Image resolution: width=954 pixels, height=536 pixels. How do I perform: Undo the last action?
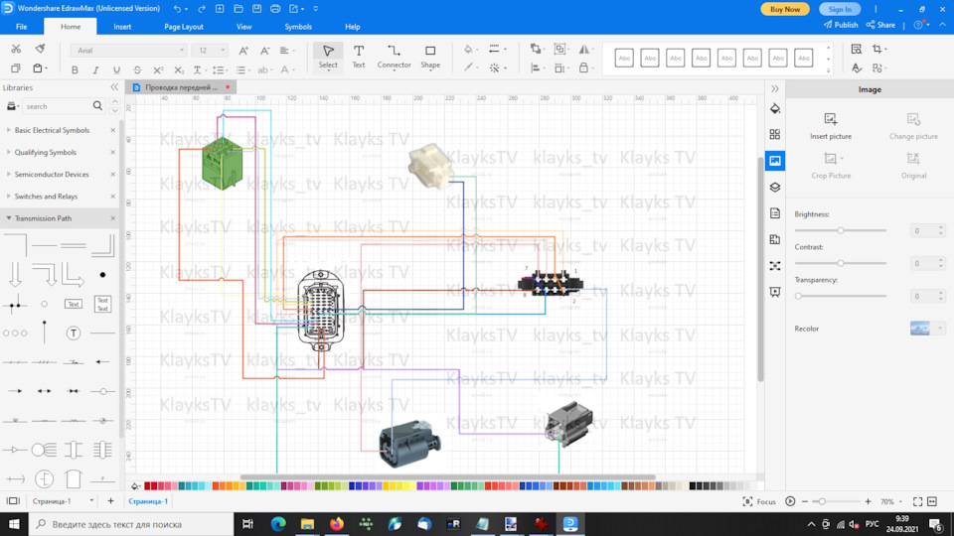tap(177, 9)
